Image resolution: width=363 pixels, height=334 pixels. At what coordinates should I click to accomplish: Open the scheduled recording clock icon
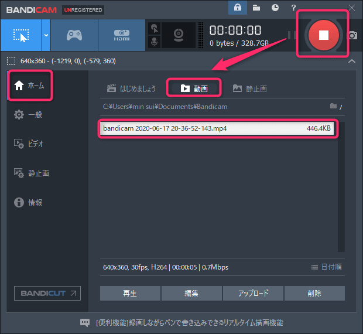[x=275, y=8]
